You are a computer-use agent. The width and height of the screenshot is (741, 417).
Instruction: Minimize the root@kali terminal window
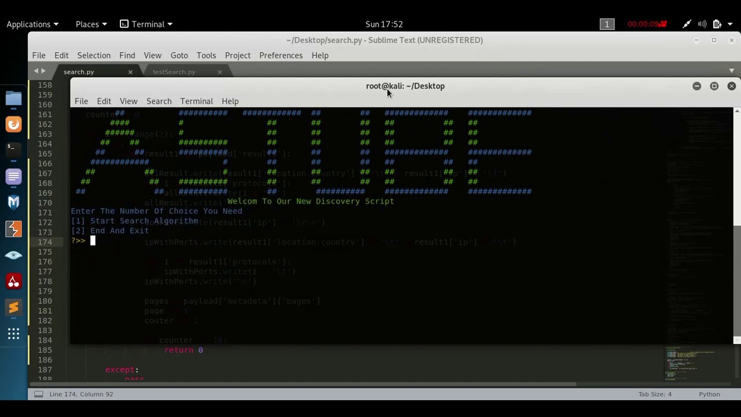click(696, 86)
